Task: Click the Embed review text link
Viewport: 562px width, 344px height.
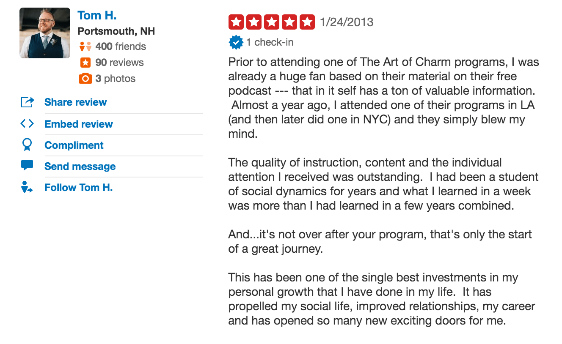Action: pos(78,124)
